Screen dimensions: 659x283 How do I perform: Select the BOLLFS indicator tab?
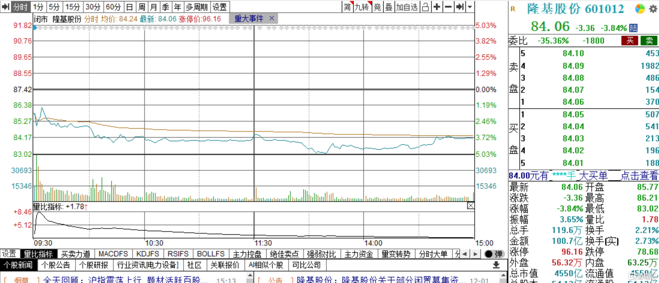[211, 254]
